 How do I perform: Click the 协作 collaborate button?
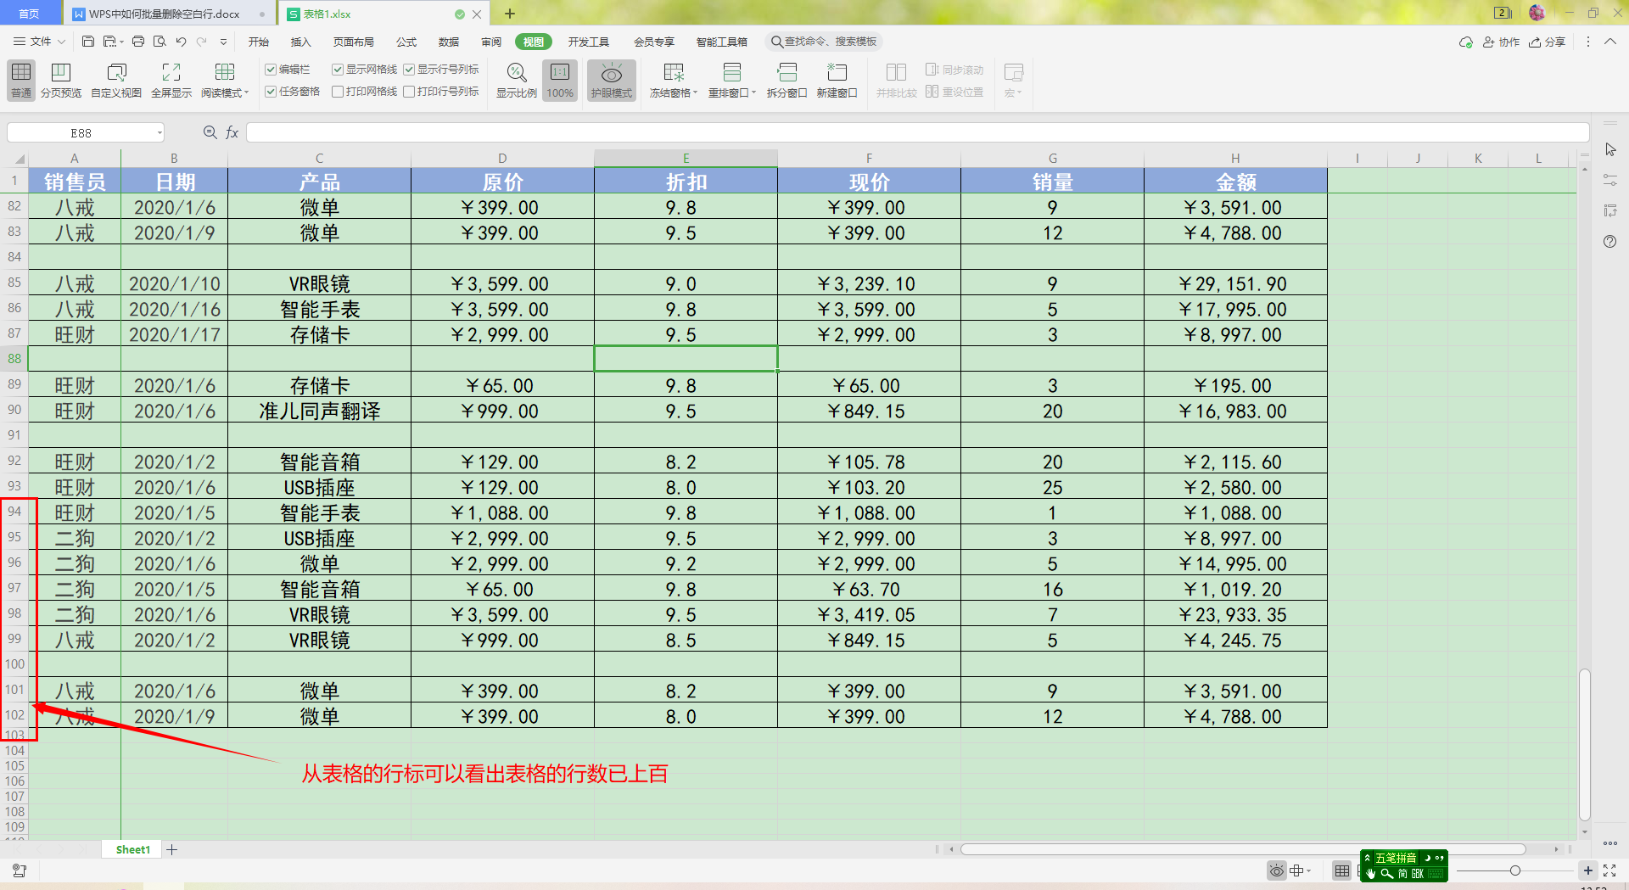tap(1501, 42)
